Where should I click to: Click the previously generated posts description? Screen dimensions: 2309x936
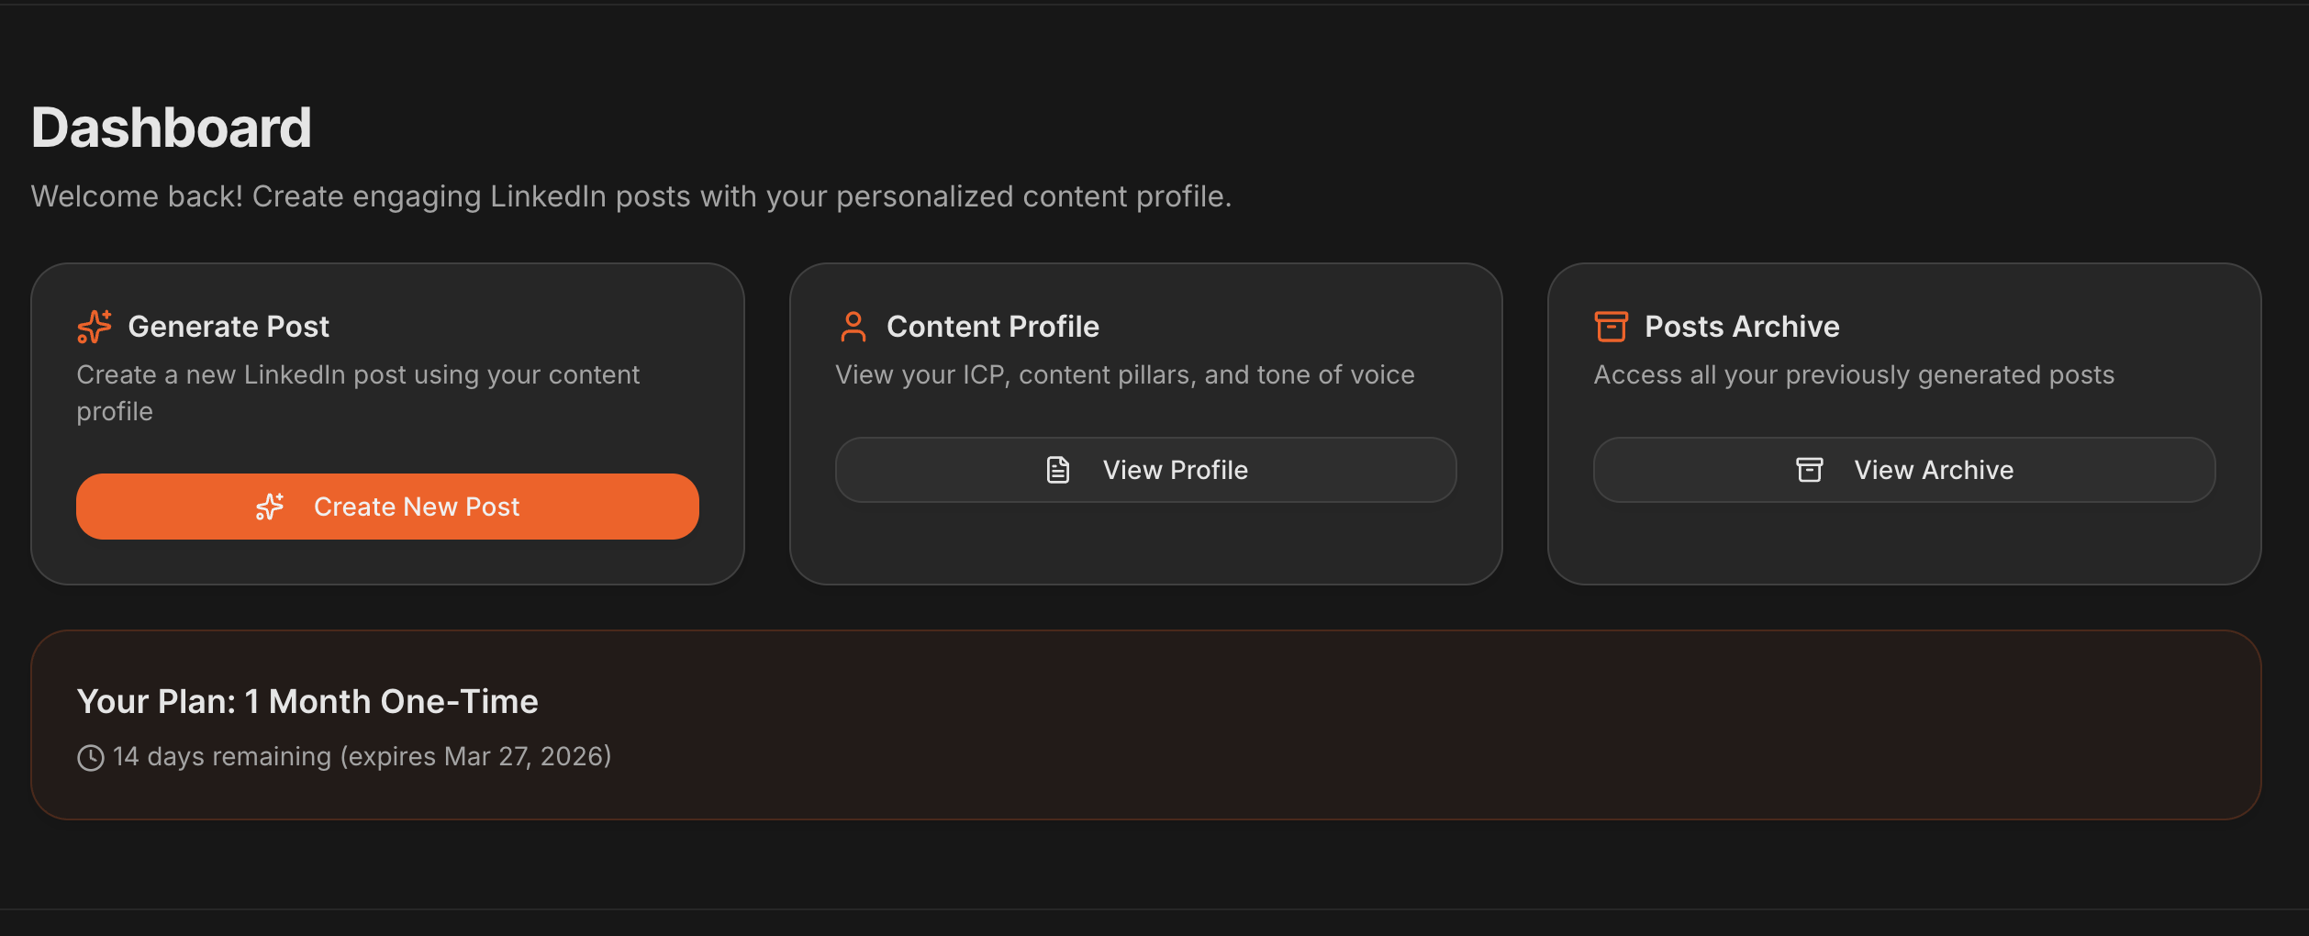pos(1854,374)
